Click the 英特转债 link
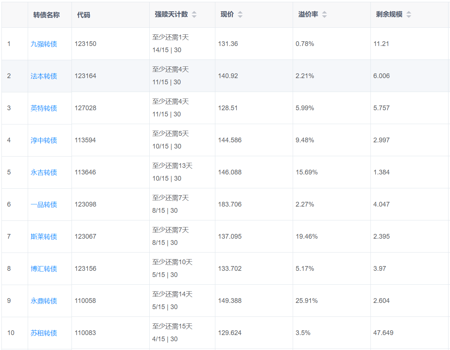This screenshot has width=450, height=350. click(44, 108)
